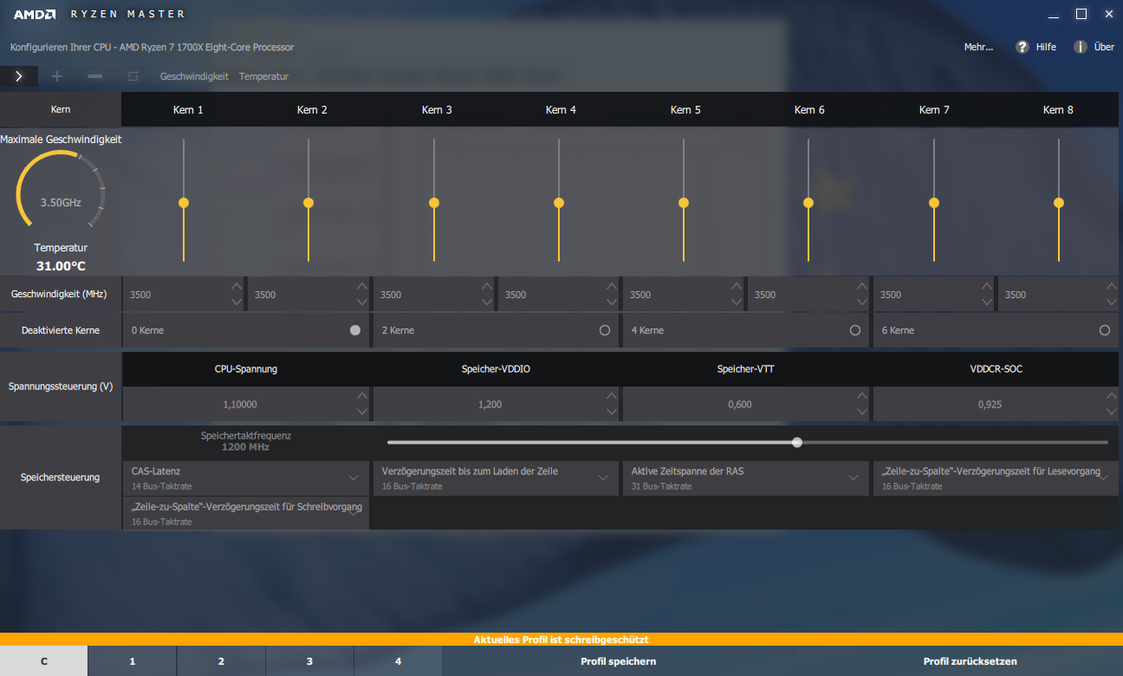Decrease Kern 3 speed with down arrow
This screenshot has width=1123, height=676.
487,302
